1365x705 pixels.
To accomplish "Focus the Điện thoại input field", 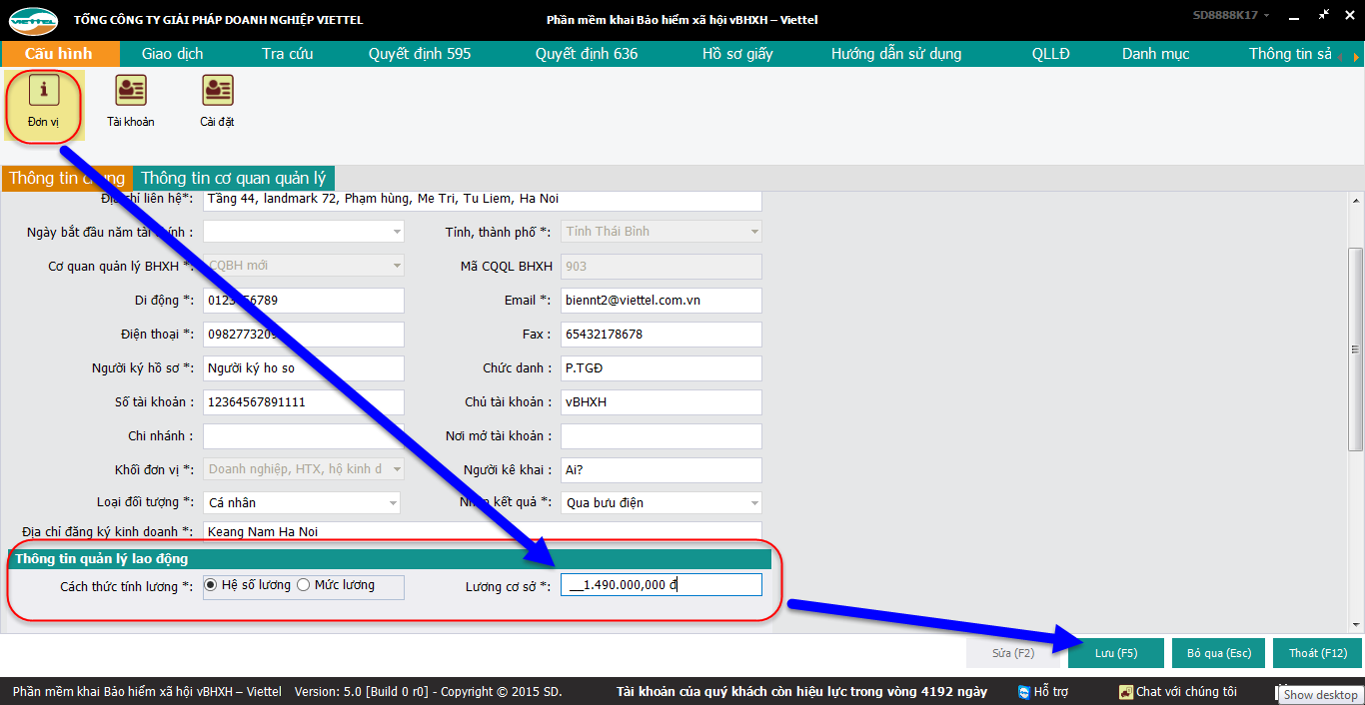I will (x=304, y=334).
